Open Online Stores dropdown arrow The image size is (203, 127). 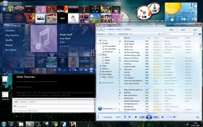point(115,109)
